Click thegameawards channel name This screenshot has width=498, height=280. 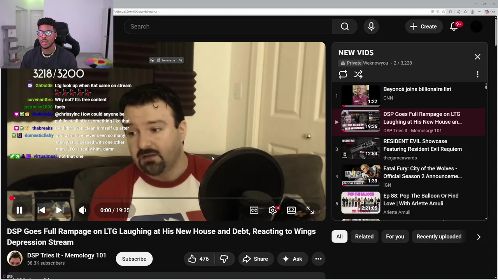400,158
